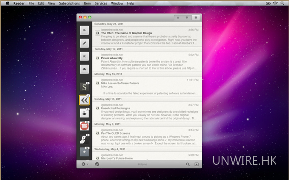Open the Services menu
289x180 pixels.
pyautogui.click(x=101, y=3)
